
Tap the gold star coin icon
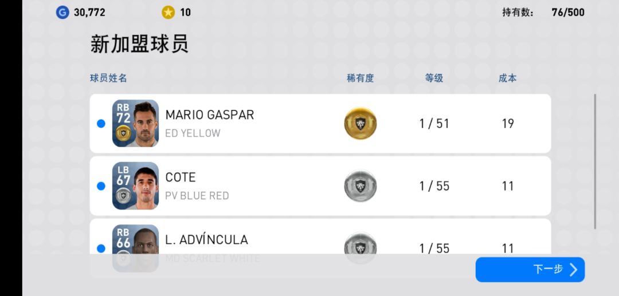[168, 13]
